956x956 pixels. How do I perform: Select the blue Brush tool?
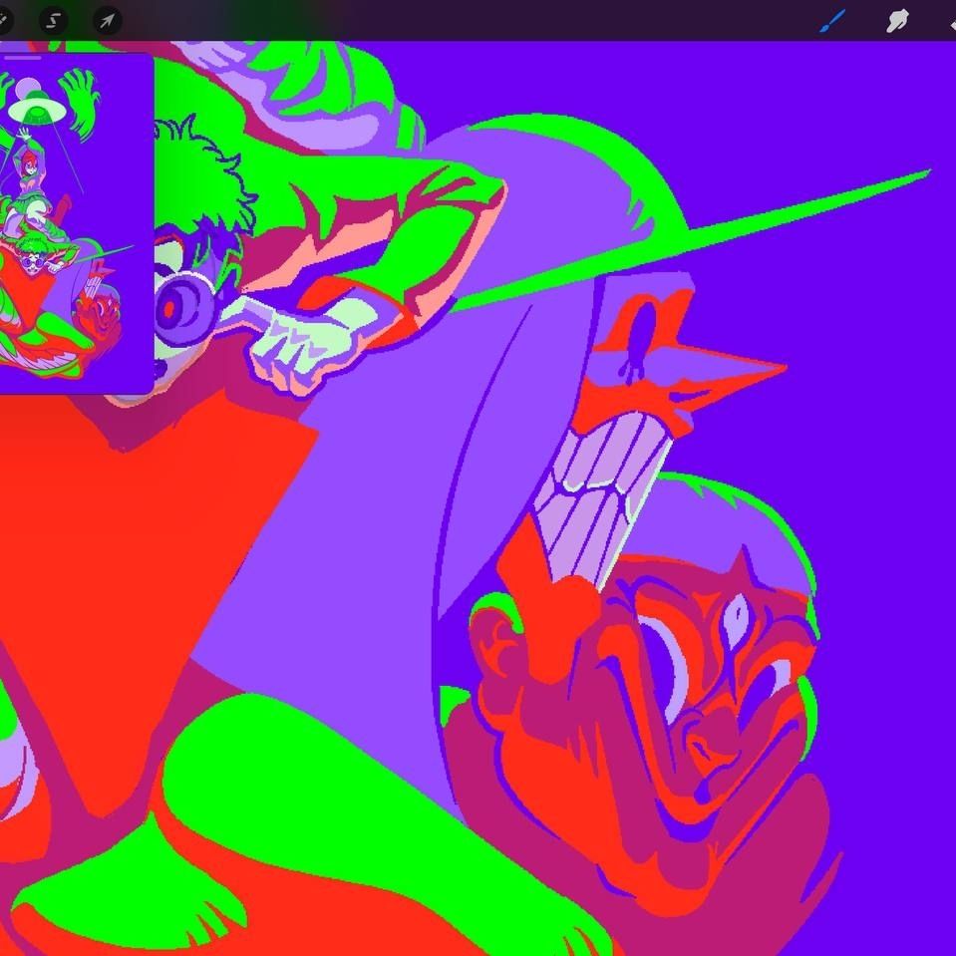832,21
